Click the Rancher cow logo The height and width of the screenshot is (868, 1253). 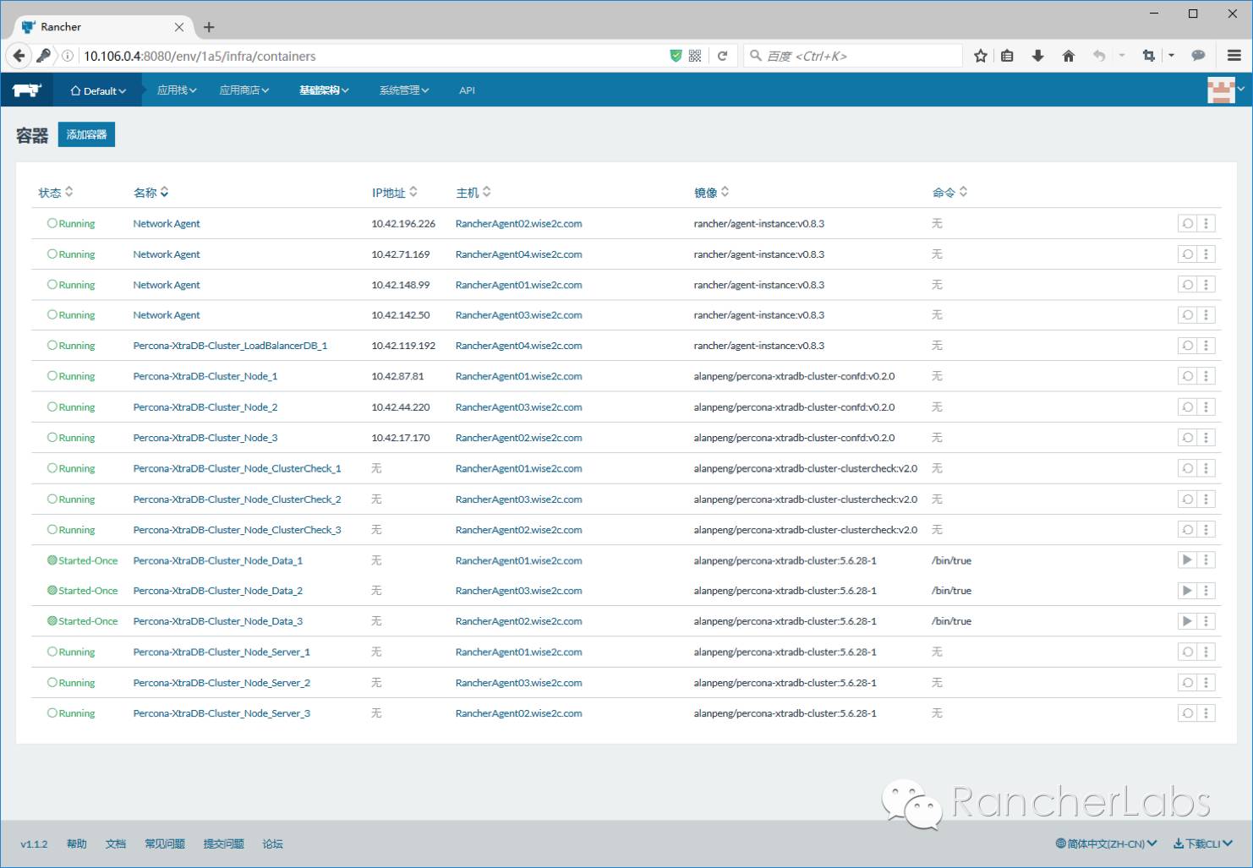point(27,90)
